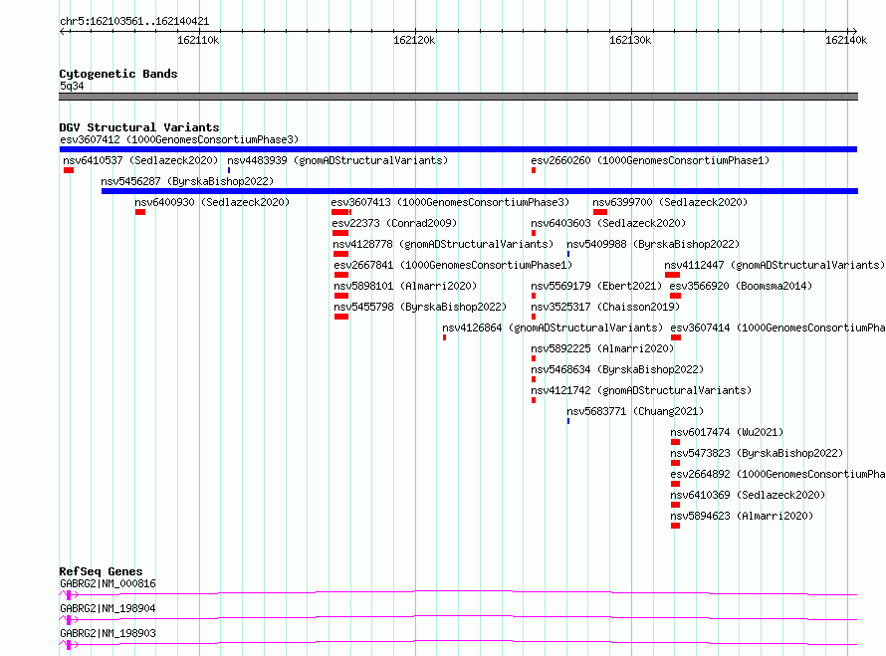Image resolution: width=886 pixels, height=656 pixels.
Task: Click the 162130k ruler label
Action: click(x=630, y=40)
